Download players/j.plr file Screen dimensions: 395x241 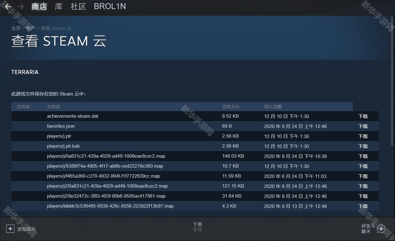pyautogui.click(x=363, y=136)
